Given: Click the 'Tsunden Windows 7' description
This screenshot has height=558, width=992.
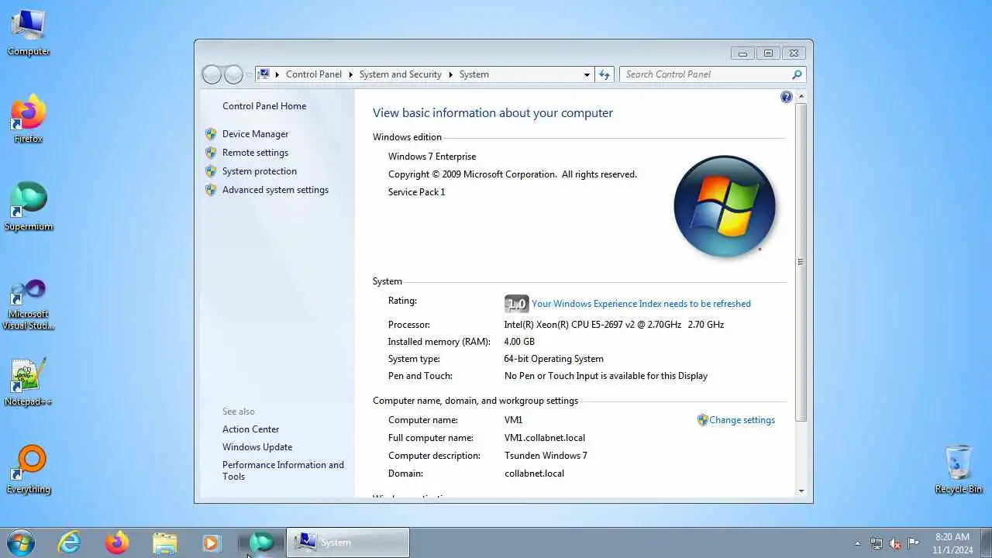Looking at the screenshot, I should [546, 456].
